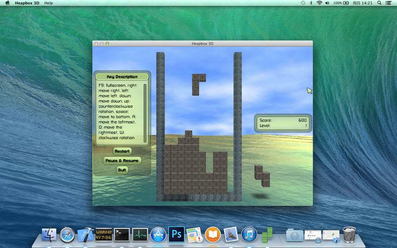Open iTunes from the dock

click(x=249, y=234)
